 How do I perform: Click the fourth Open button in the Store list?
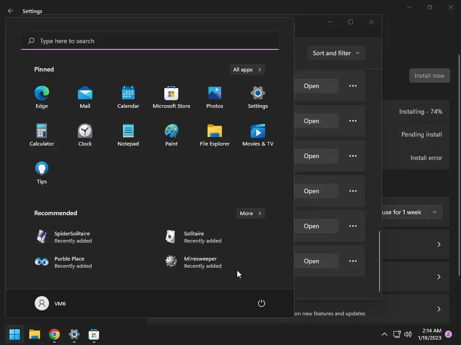316,191
